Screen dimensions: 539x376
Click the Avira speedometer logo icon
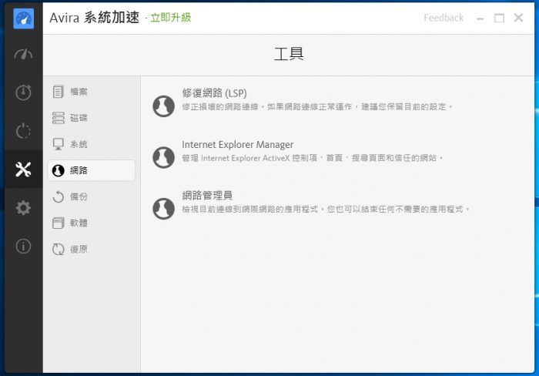pos(23,18)
